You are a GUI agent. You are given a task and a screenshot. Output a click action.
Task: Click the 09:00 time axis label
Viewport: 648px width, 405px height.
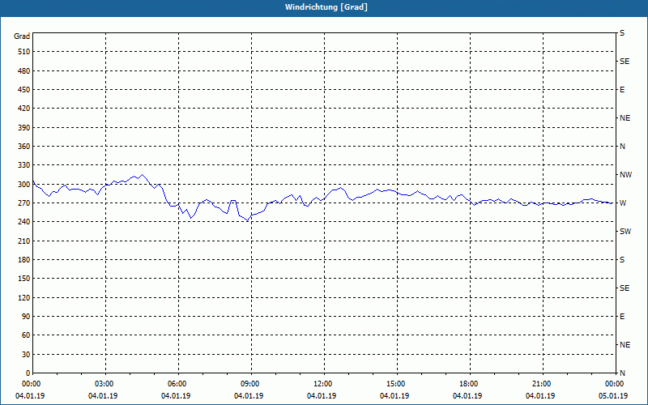click(250, 383)
